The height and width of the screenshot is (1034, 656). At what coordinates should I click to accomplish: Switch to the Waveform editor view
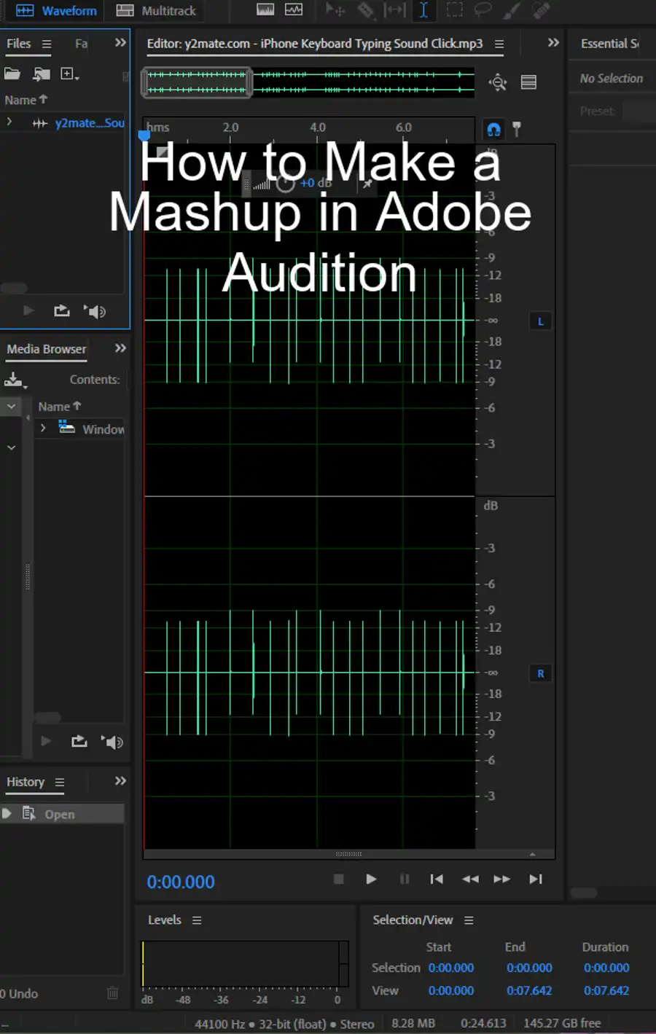(56, 11)
